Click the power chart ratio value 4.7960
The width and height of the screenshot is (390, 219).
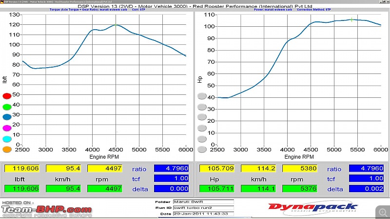tap(367, 168)
